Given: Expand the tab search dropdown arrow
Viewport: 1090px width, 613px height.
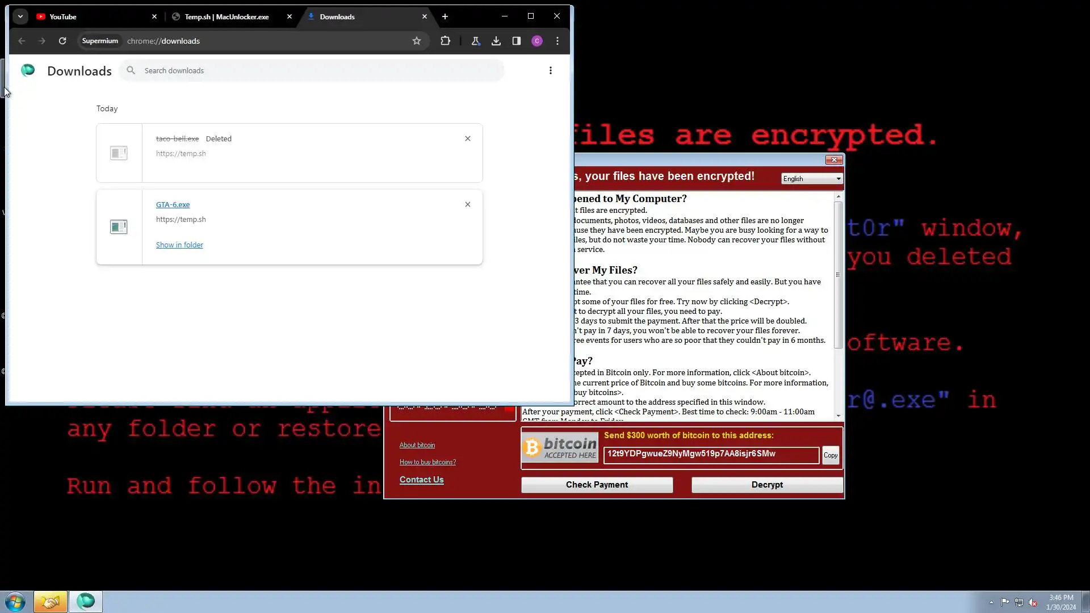Looking at the screenshot, I should pyautogui.click(x=20, y=16).
